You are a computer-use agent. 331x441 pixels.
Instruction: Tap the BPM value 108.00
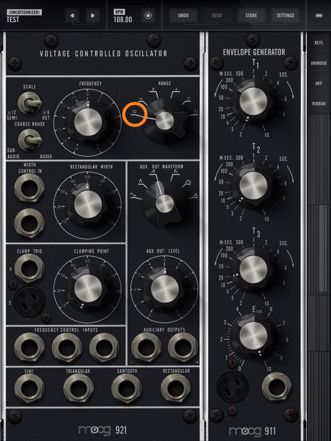point(123,20)
